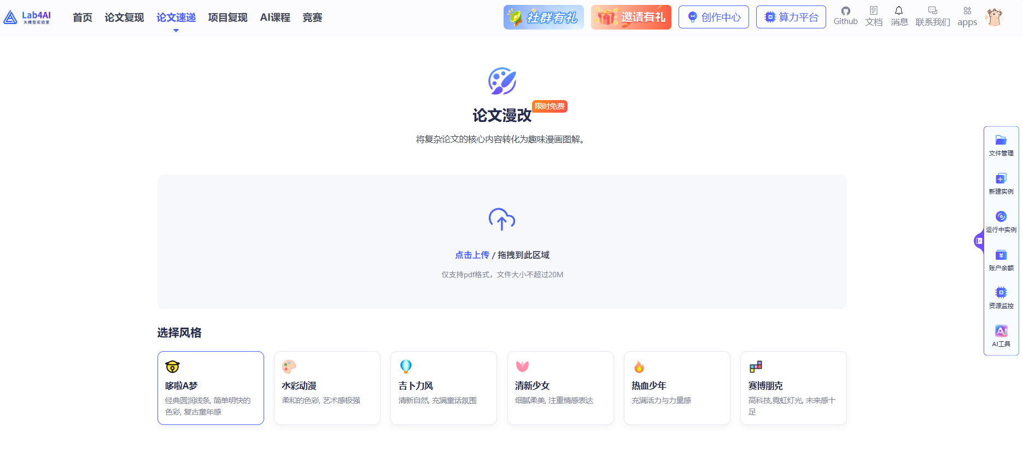Open the user avatar menu

point(994,17)
